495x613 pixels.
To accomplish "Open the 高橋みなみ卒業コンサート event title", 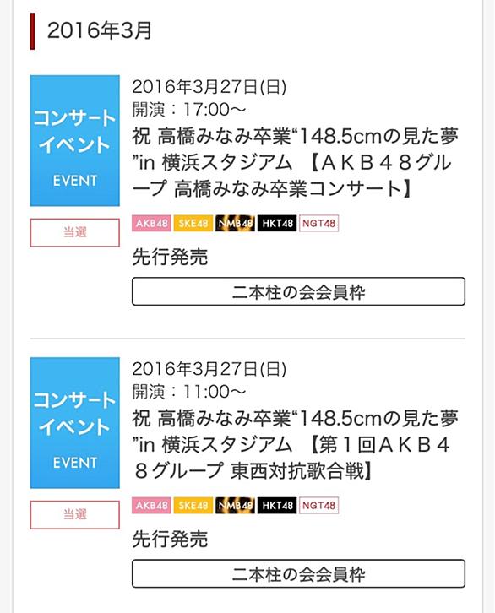I will pos(295,163).
